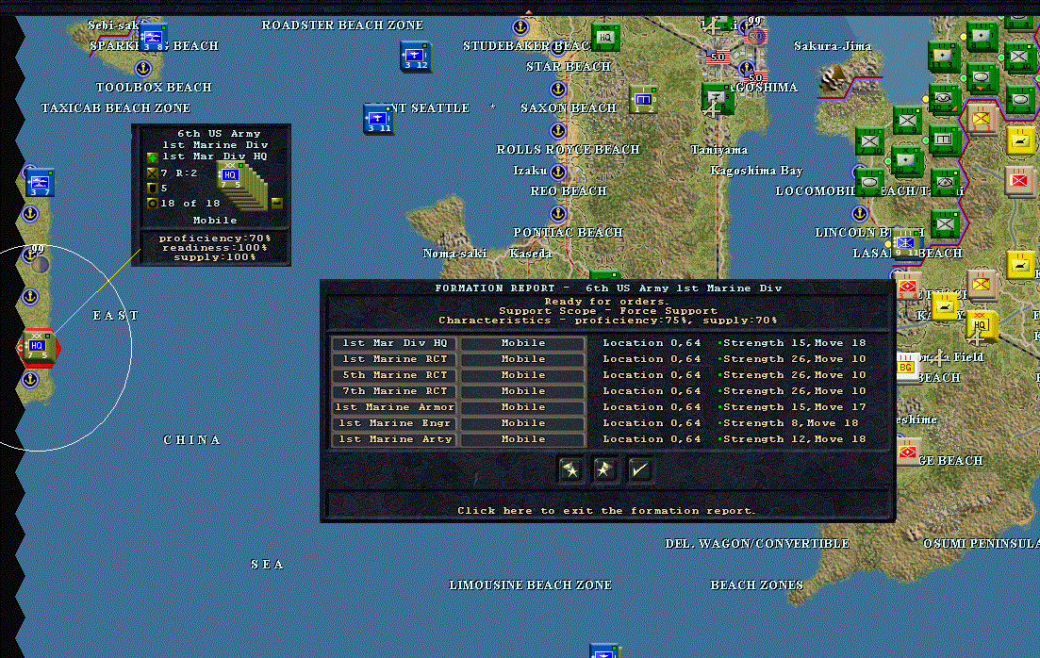
Task: Click Mobile status for 5th Marine RCT
Action: [523, 375]
